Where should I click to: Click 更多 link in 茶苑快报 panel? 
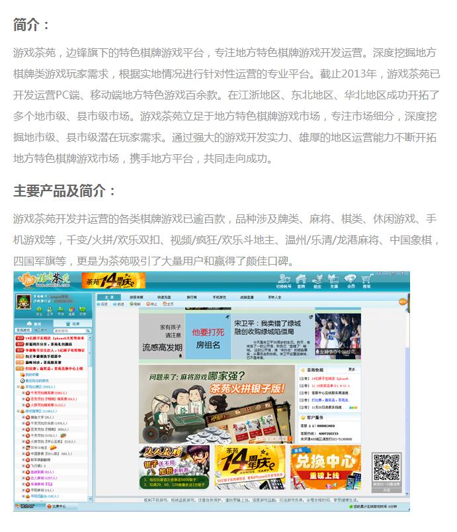(x=352, y=369)
